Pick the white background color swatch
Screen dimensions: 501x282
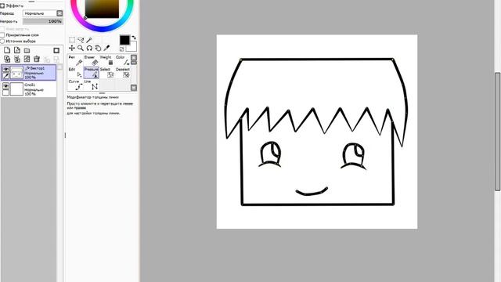coord(132,46)
